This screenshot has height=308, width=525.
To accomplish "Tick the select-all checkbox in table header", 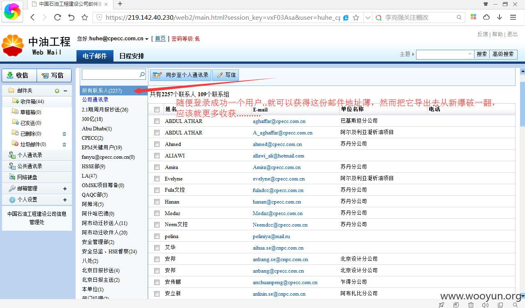I will coord(157,109).
